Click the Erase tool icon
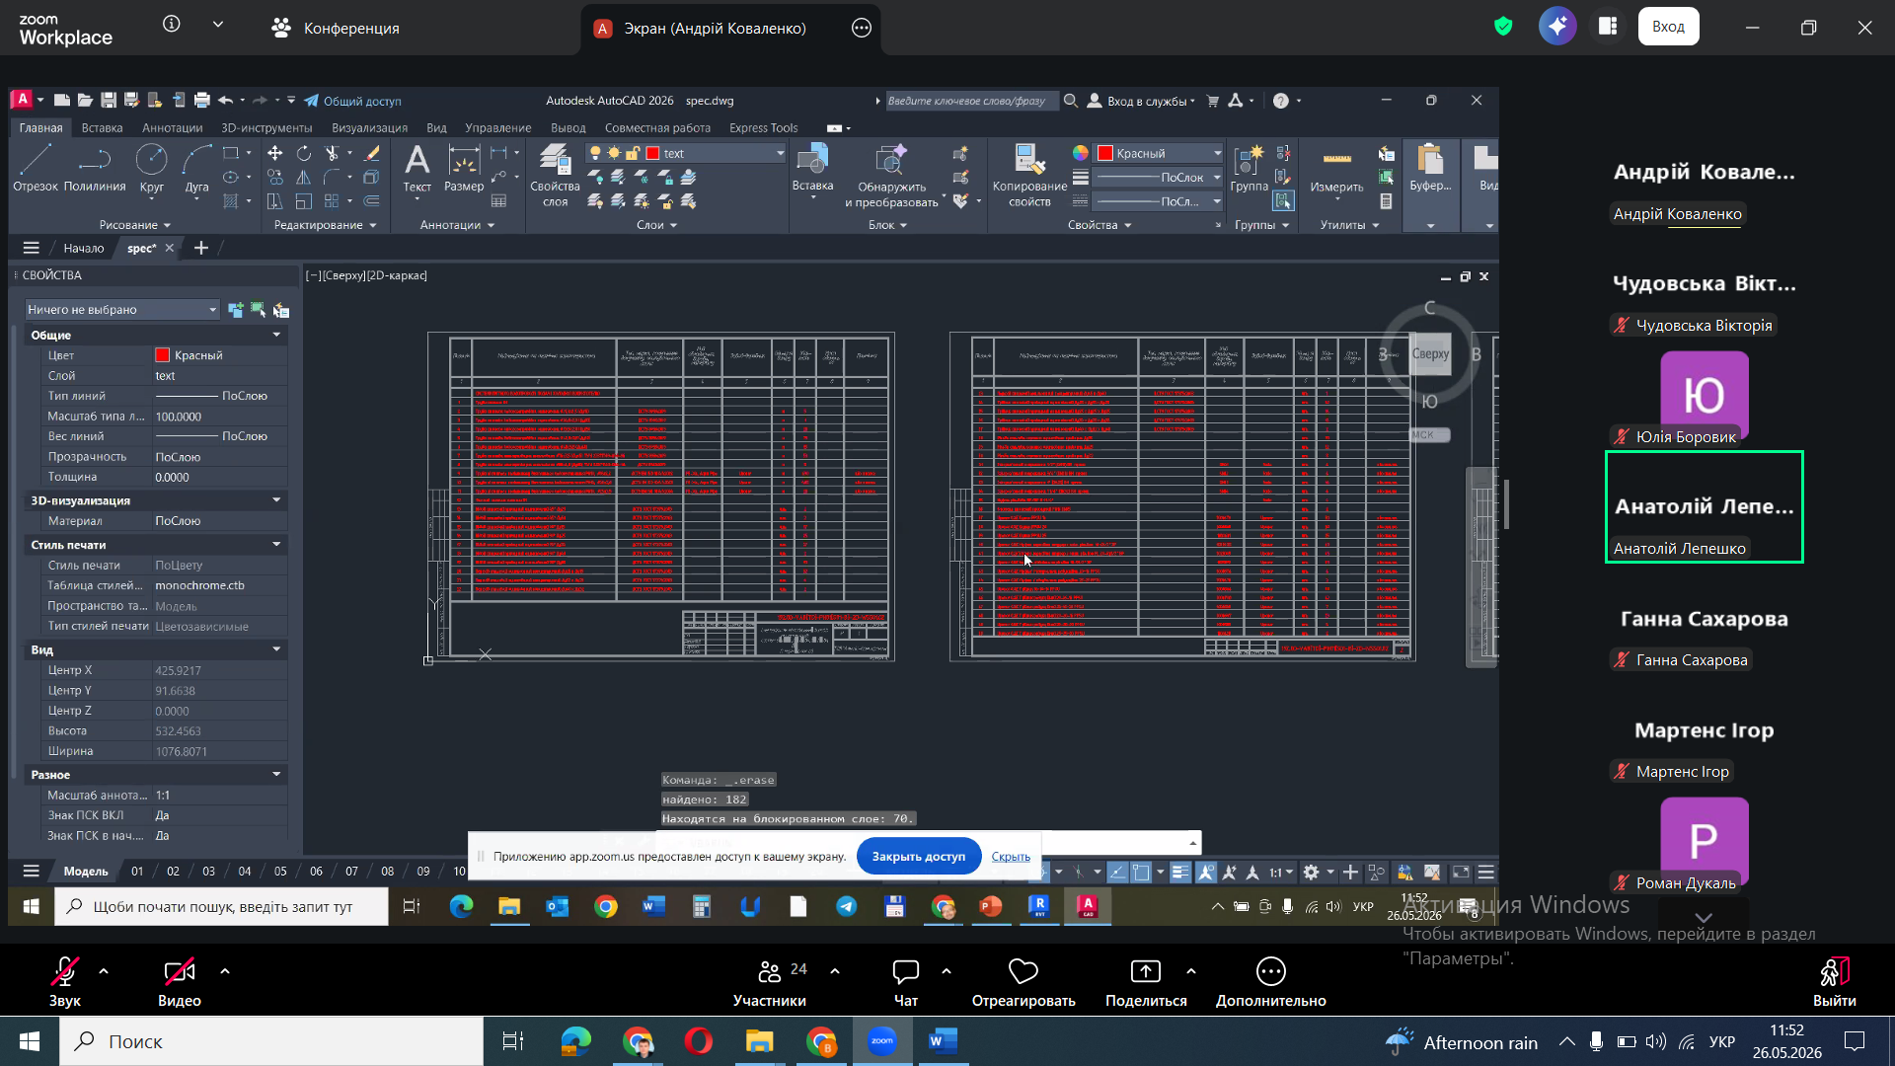The height and width of the screenshot is (1066, 1895). pyautogui.click(x=372, y=153)
